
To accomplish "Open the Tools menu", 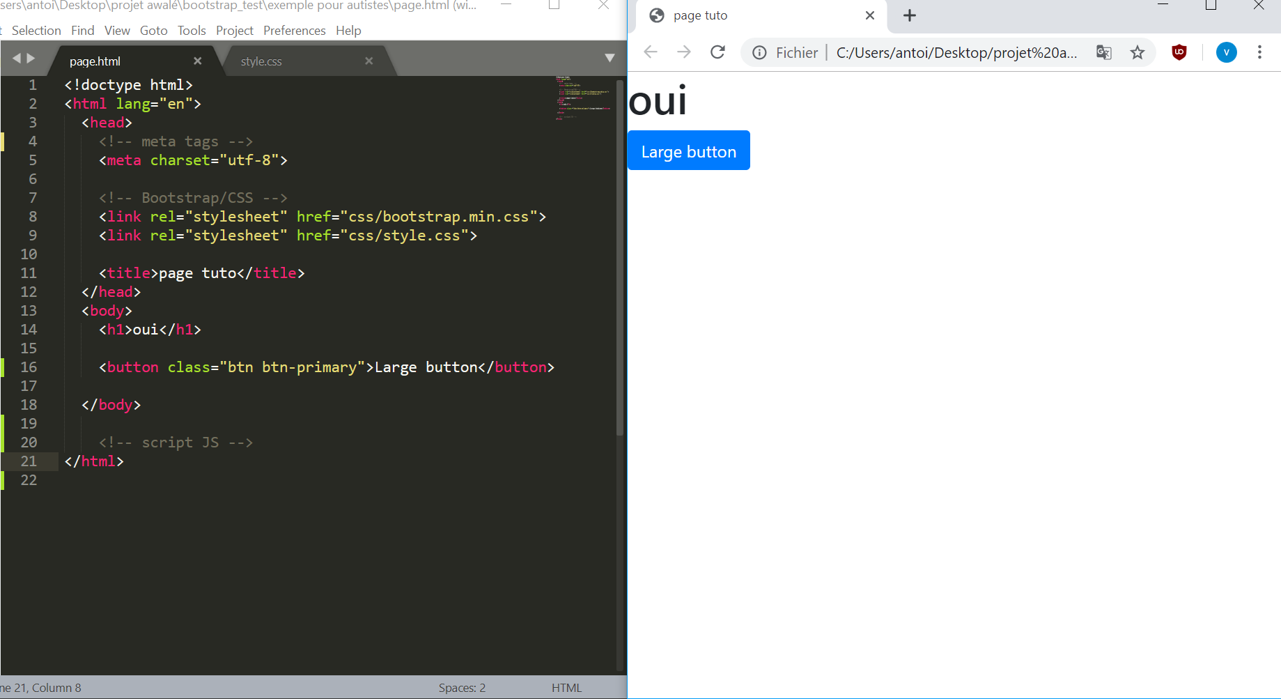I will click(x=192, y=31).
